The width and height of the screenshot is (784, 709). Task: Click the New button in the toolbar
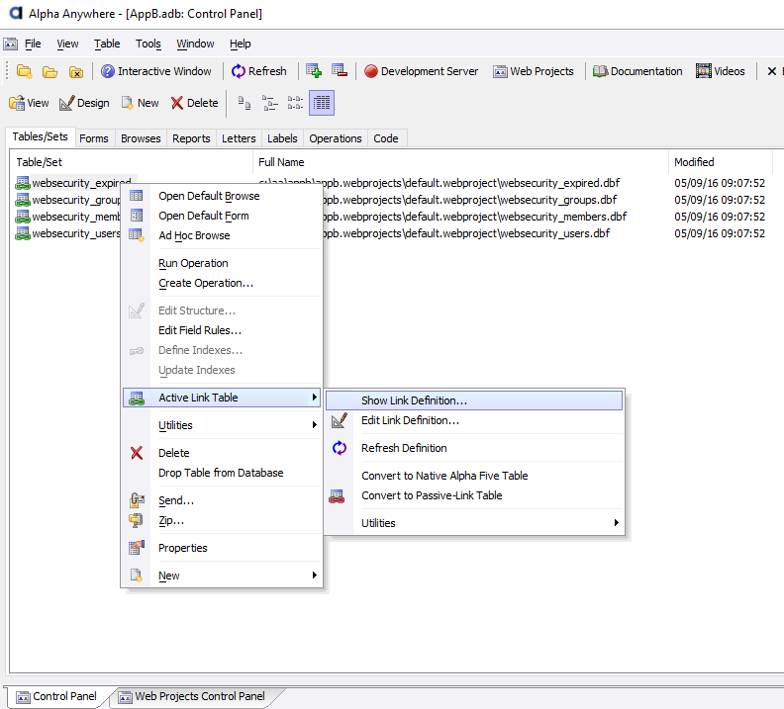tap(141, 103)
